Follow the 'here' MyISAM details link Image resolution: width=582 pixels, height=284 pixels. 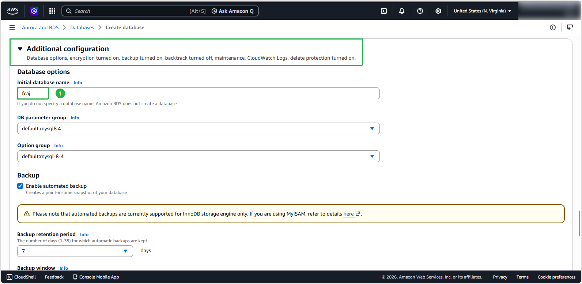(348, 214)
